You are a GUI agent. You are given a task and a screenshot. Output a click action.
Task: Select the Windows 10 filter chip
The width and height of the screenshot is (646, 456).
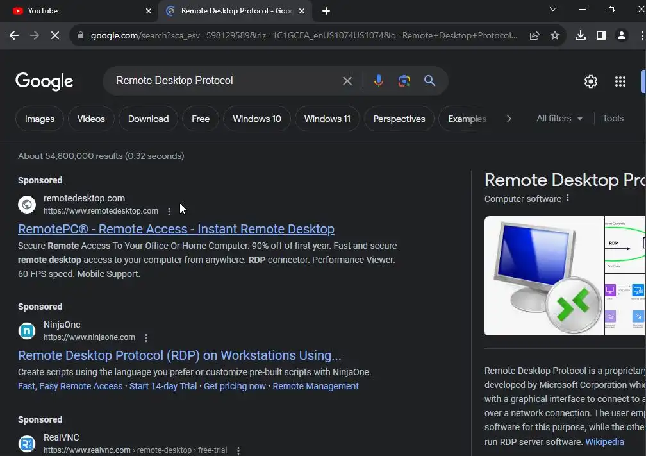pyautogui.click(x=256, y=119)
